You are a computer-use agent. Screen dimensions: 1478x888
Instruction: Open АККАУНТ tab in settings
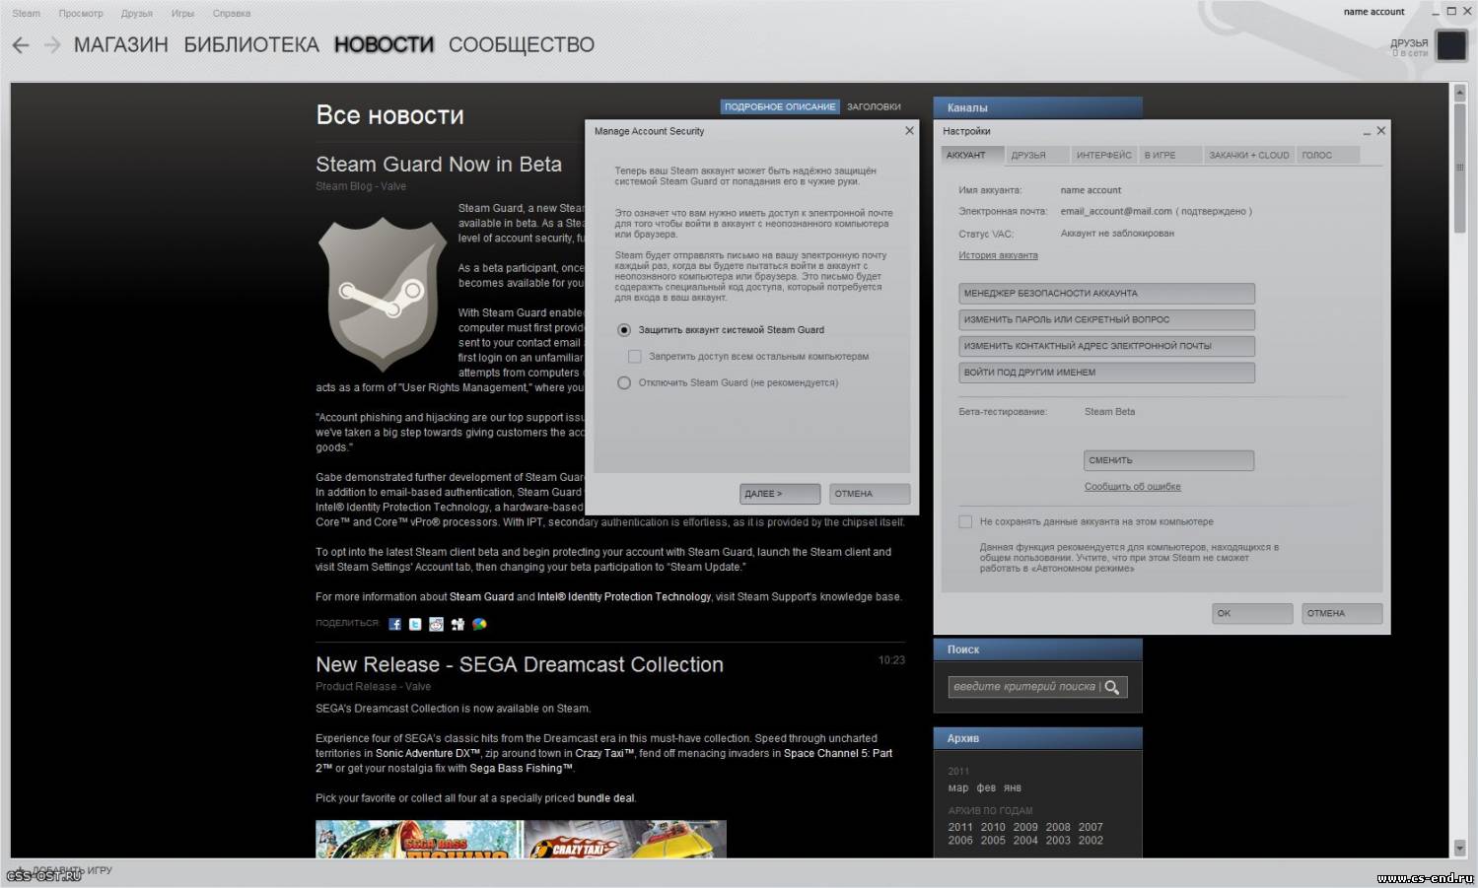pyautogui.click(x=973, y=155)
